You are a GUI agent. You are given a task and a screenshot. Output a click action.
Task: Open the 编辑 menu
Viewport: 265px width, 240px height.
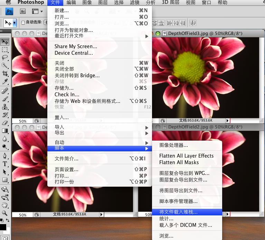click(x=71, y=2)
